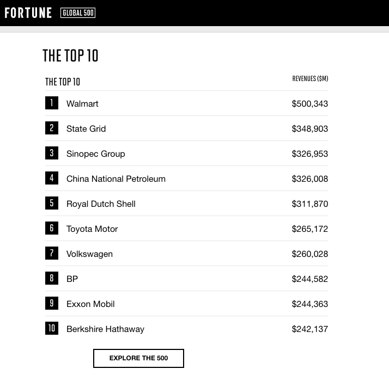The height and width of the screenshot is (375, 389).
Task: Open China National Petroleum entry
Action: pos(116,179)
